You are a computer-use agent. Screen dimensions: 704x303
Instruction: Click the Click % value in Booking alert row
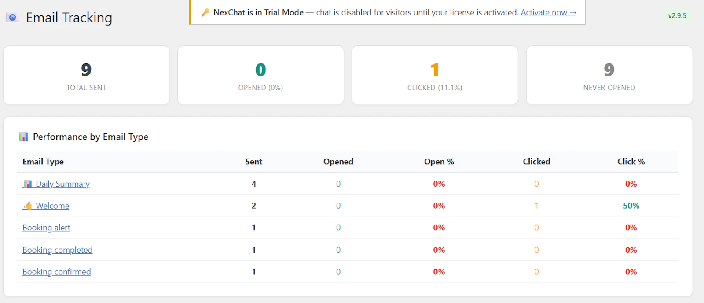point(631,228)
